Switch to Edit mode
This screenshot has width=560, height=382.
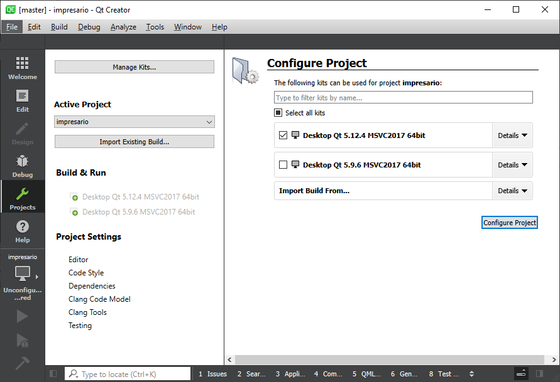[22, 101]
